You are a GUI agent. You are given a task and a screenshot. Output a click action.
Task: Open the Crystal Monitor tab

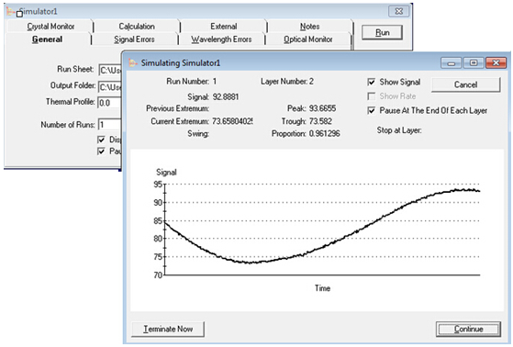[x=50, y=27]
